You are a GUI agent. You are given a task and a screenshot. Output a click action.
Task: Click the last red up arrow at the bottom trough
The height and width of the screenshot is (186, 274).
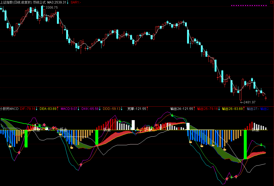coord(236,176)
